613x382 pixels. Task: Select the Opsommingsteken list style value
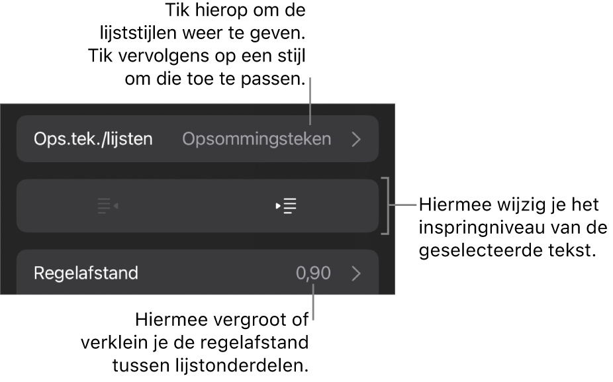[x=256, y=140]
